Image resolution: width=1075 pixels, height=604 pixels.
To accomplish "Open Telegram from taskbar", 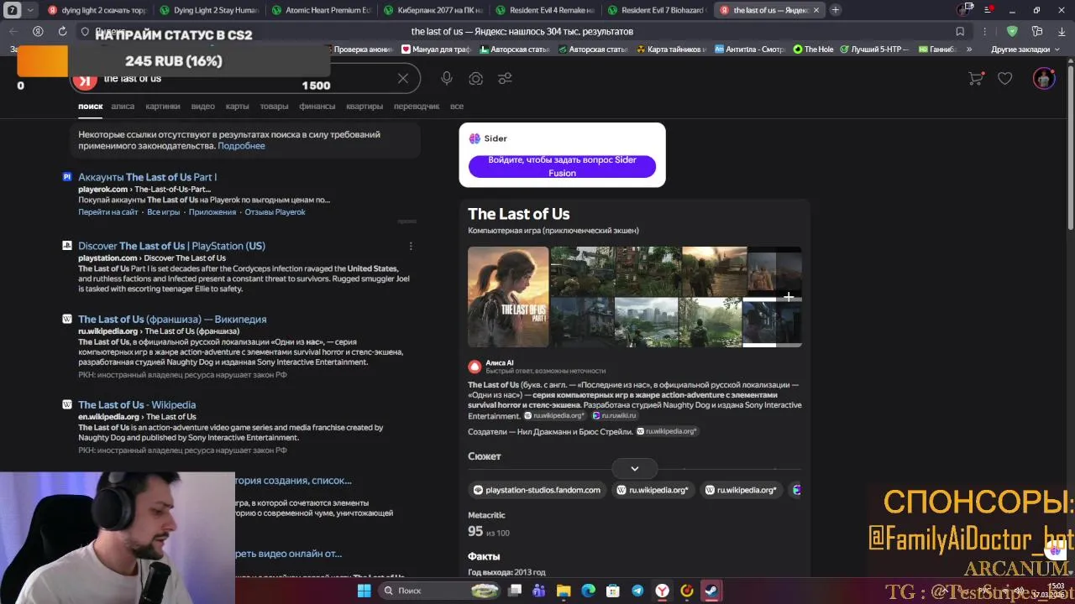I will (x=637, y=591).
